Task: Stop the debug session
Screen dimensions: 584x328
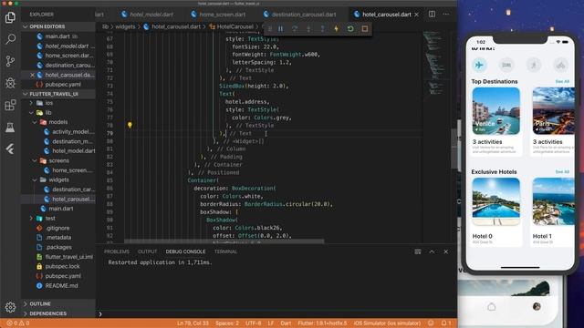Action: [365, 28]
